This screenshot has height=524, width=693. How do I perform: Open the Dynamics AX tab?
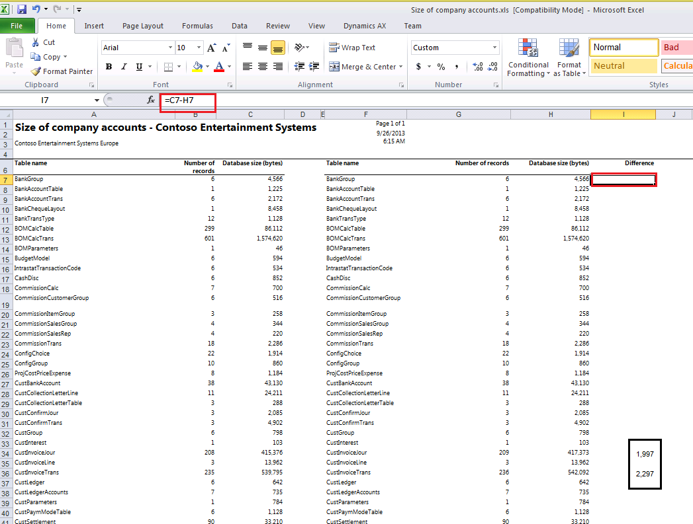364,26
